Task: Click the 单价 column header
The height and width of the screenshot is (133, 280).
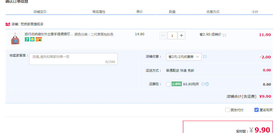Action: coord(140,12)
